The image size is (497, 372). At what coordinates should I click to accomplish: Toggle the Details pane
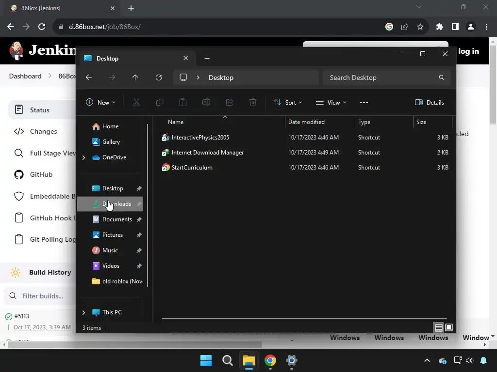click(430, 102)
